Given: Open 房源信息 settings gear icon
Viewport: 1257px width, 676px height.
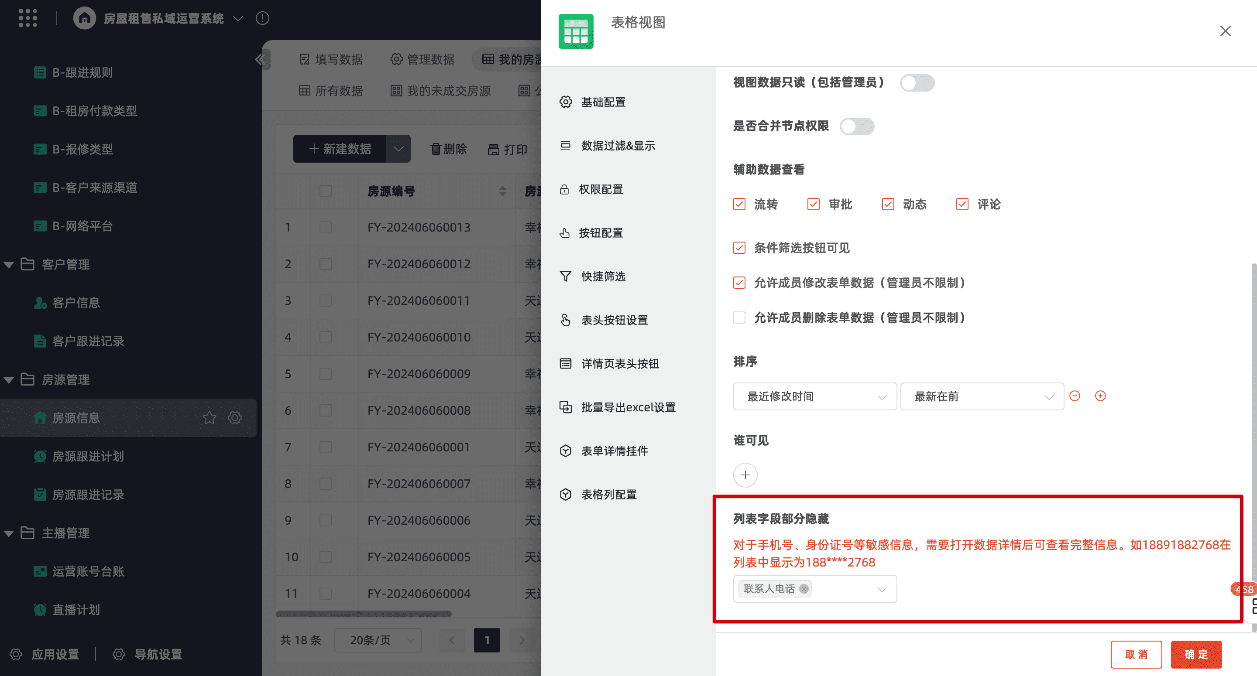Looking at the screenshot, I should (x=235, y=417).
